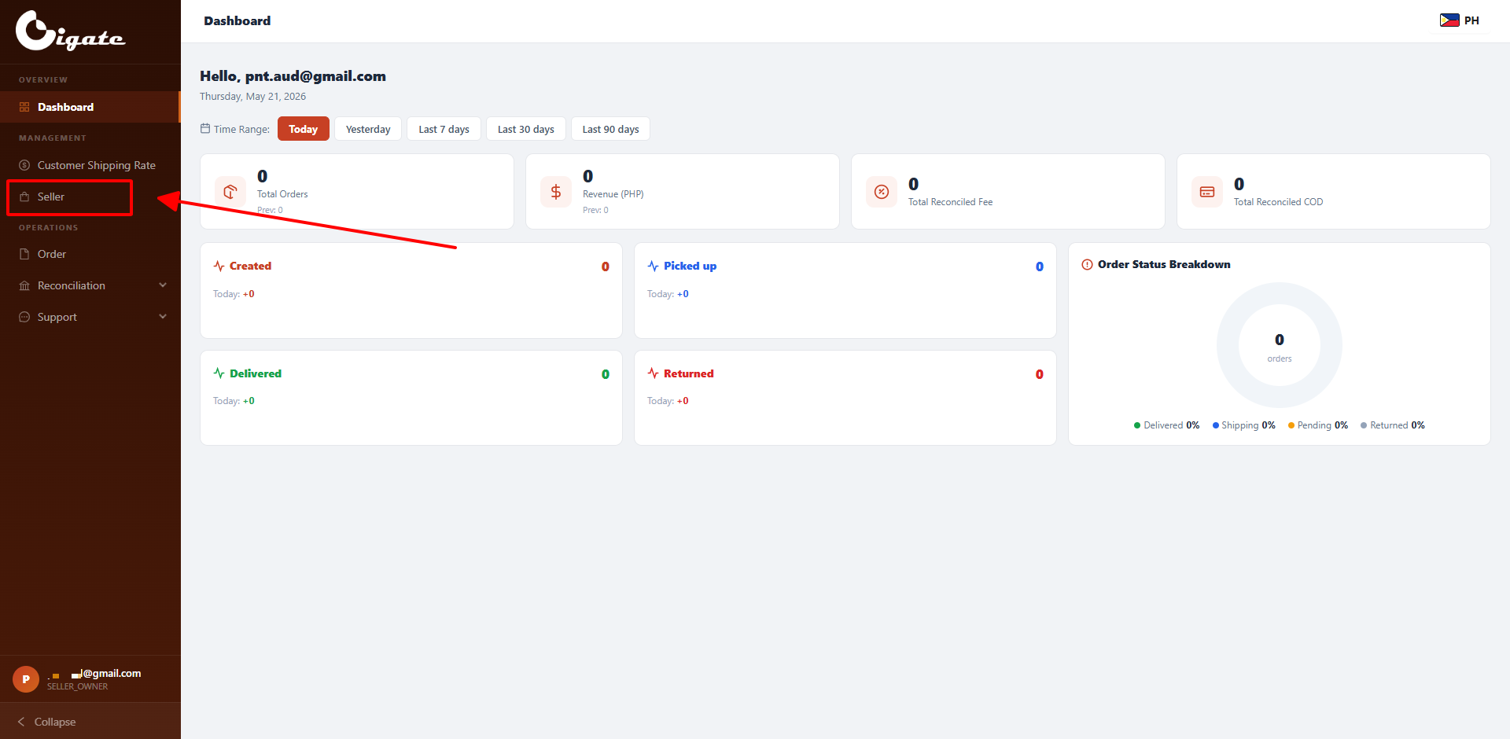The height and width of the screenshot is (739, 1510).
Task: Select the Last 30 days range
Action: 525,129
